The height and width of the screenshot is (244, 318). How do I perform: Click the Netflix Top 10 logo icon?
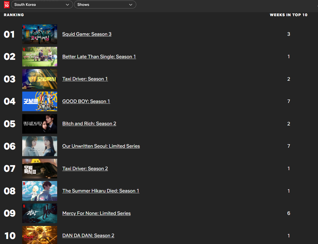pos(7,4)
